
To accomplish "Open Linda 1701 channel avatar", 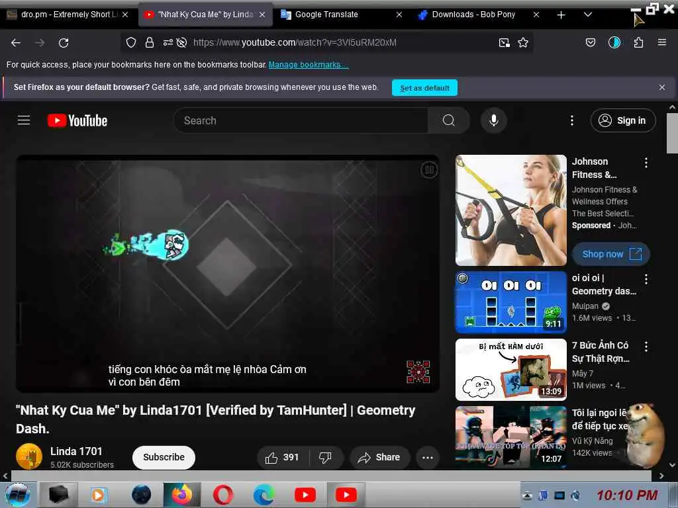I will (x=29, y=456).
